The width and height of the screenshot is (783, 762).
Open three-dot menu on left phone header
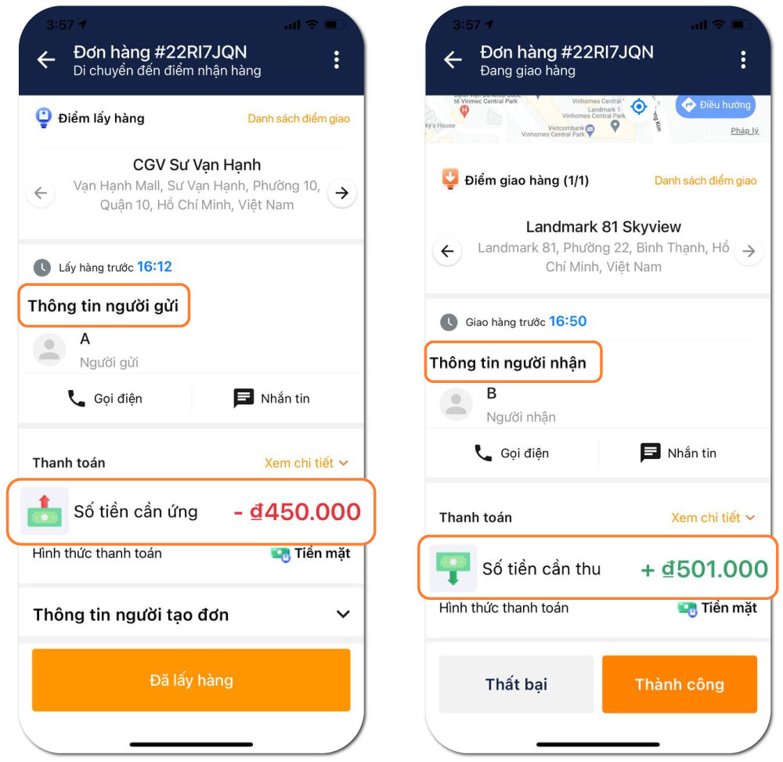click(337, 60)
